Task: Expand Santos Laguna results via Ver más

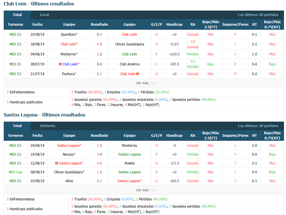Action: 145,190
